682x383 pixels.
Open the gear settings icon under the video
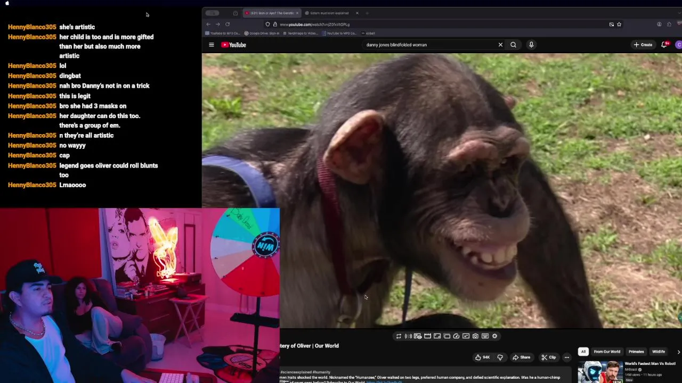(x=494, y=336)
